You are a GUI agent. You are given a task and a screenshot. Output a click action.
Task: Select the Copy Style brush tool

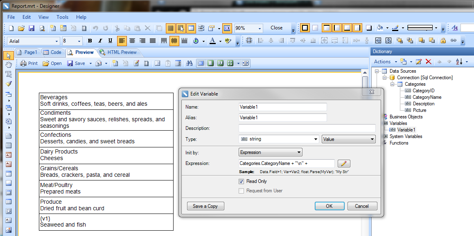click(9, 83)
